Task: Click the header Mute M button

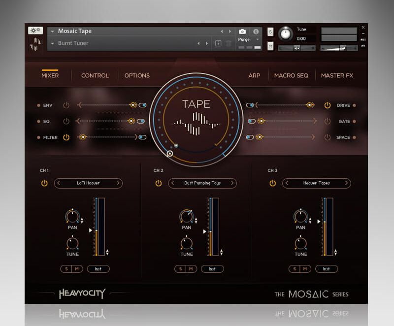Action: point(270,46)
